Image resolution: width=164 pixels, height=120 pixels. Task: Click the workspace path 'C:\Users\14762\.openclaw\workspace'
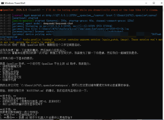44,85
